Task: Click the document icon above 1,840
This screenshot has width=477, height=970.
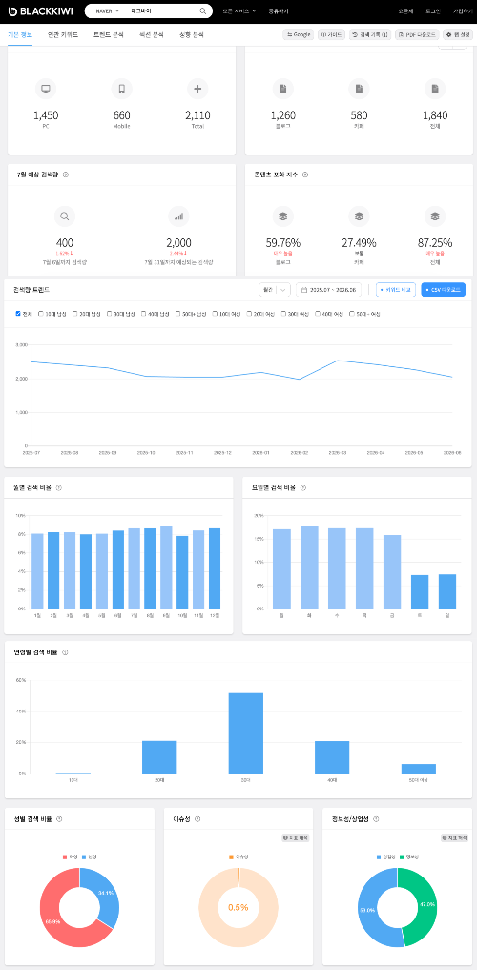Action: point(435,89)
